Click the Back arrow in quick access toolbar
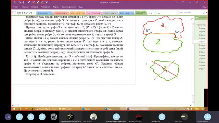 point(15,2)
